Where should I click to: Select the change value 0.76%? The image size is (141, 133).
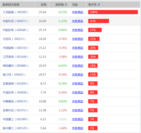click(x=63, y=39)
